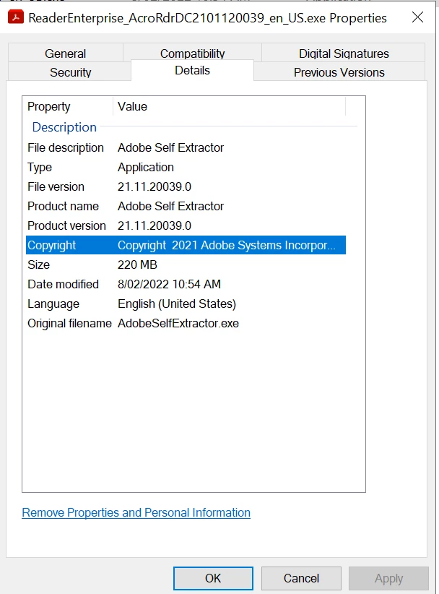Click the AdobeSelfExtractor.exe value
439x594 pixels.
point(178,323)
